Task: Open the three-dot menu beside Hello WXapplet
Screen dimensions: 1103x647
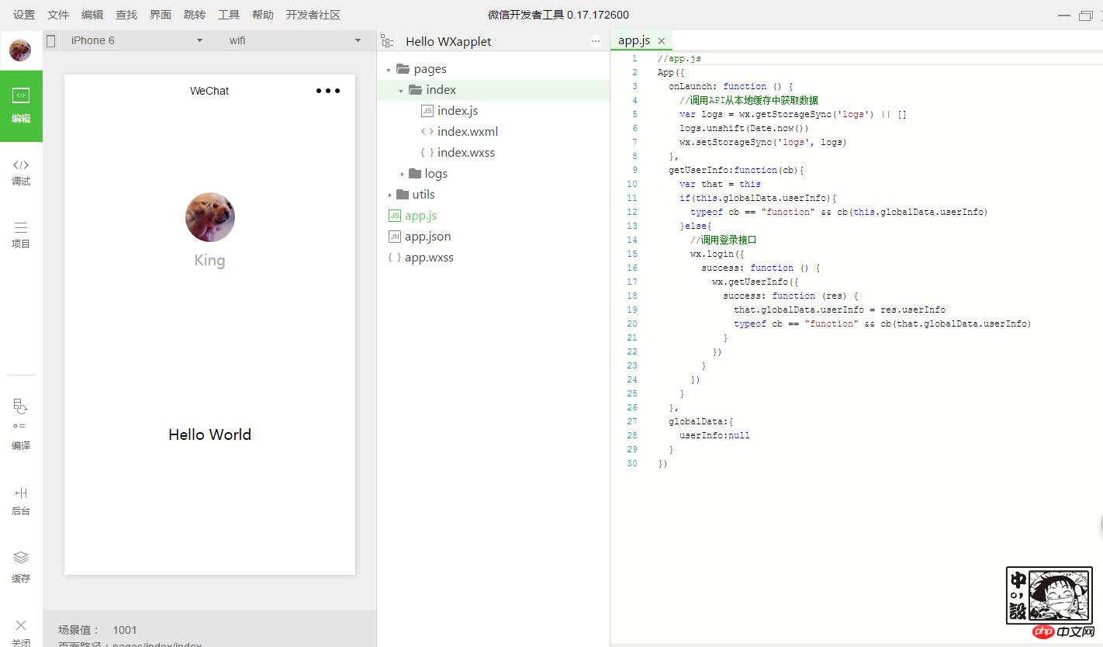Action: 595,41
